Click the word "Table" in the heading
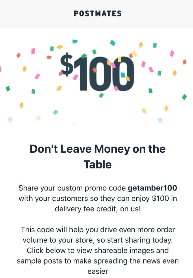The image size is (193, 278). pos(98,164)
